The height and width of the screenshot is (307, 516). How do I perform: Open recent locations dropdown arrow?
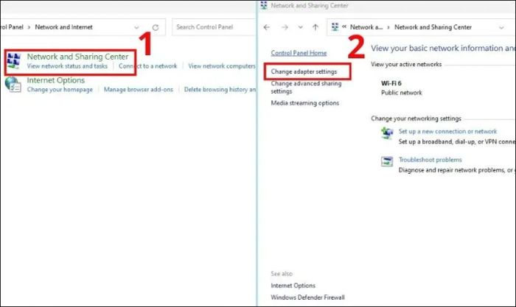(x=301, y=27)
